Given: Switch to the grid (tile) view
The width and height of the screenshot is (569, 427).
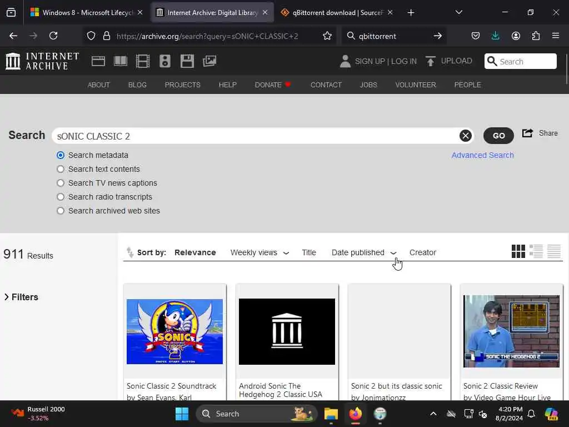Looking at the screenshot, I should pos(518,251).
